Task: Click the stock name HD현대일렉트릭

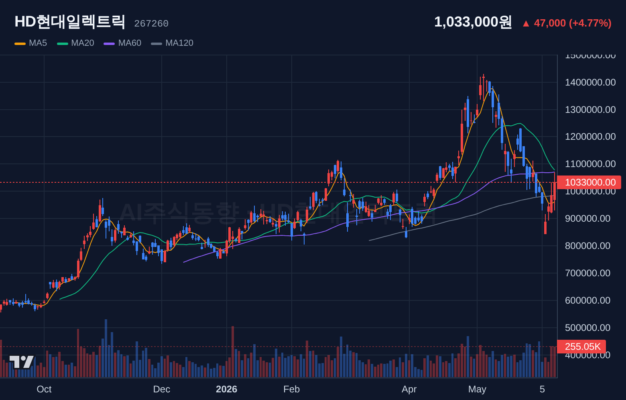Action: pyautogui.click(x=70, y=22)
